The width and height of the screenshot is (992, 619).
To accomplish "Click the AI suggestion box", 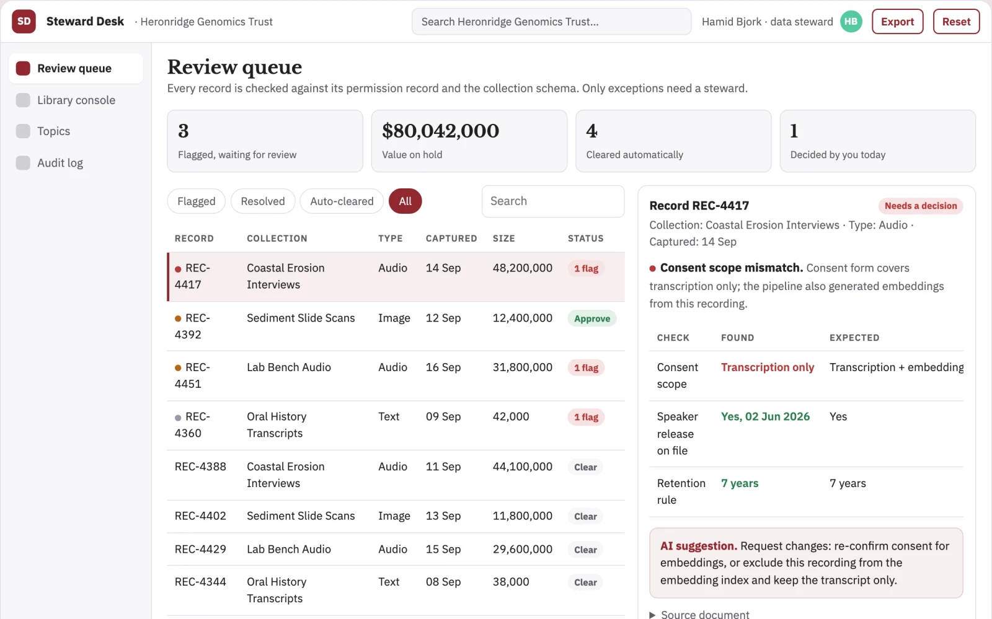I will click(806, 563).
